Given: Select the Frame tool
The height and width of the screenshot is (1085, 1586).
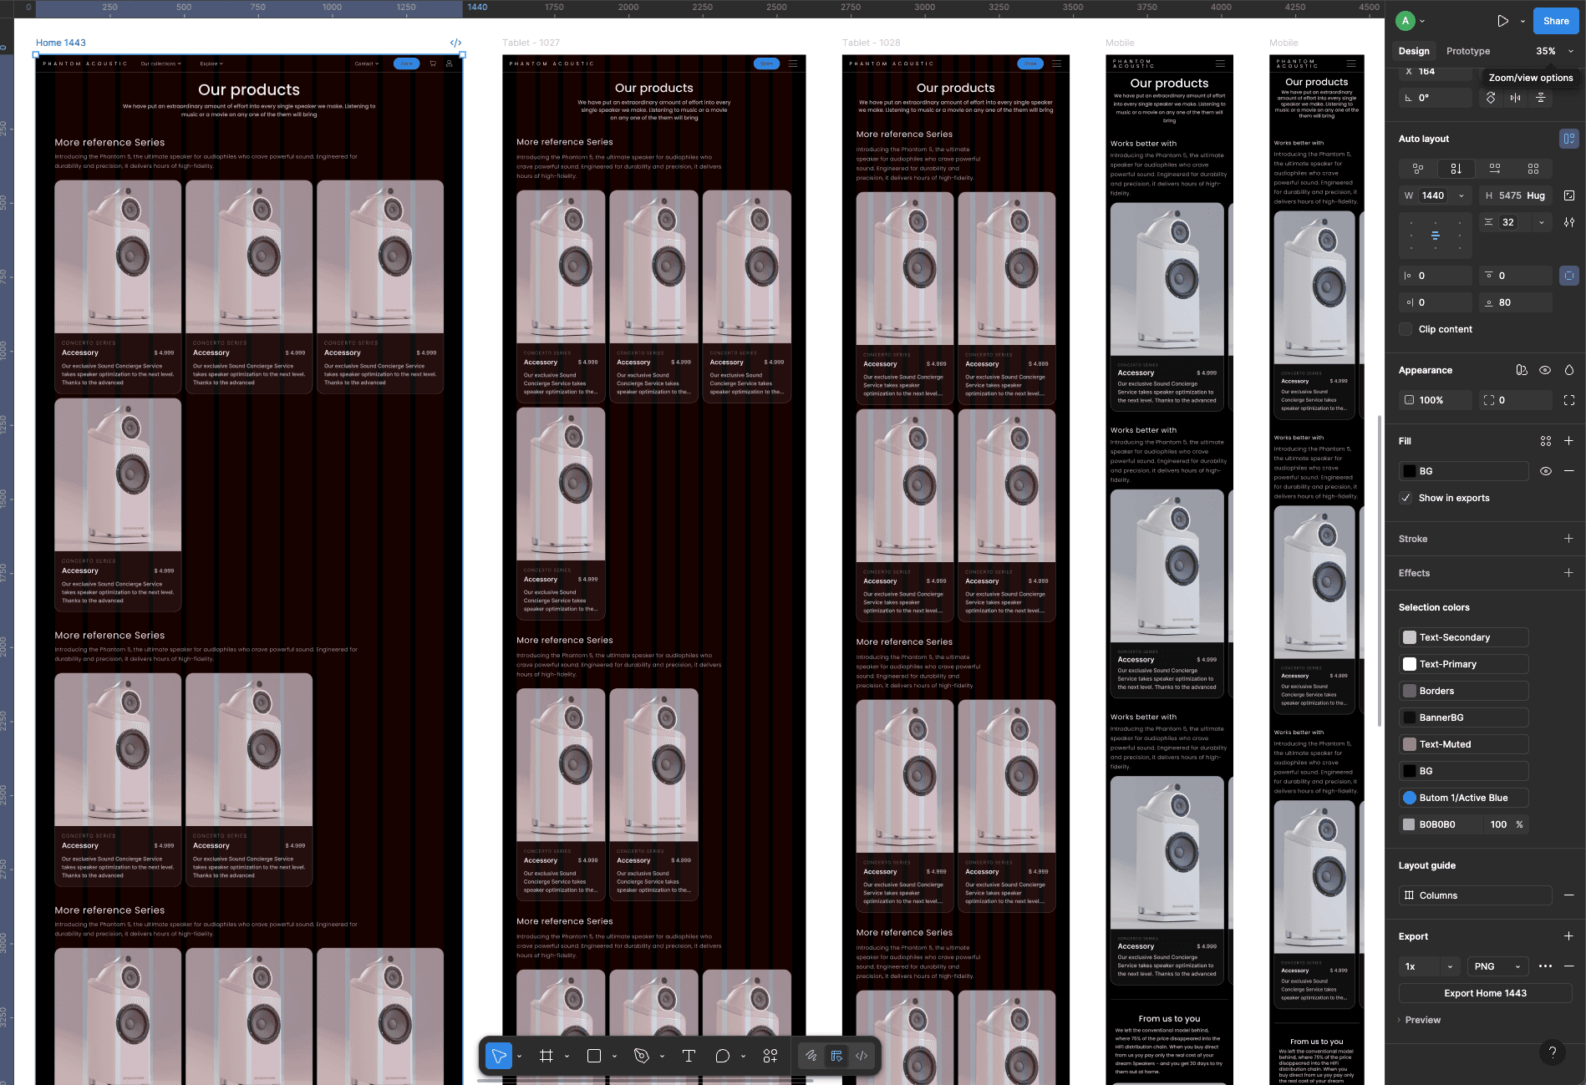Looking at the screenshot, I should tap(546, 1056).
